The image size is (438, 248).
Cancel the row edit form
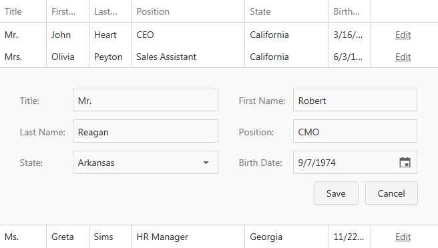(391, 193)
